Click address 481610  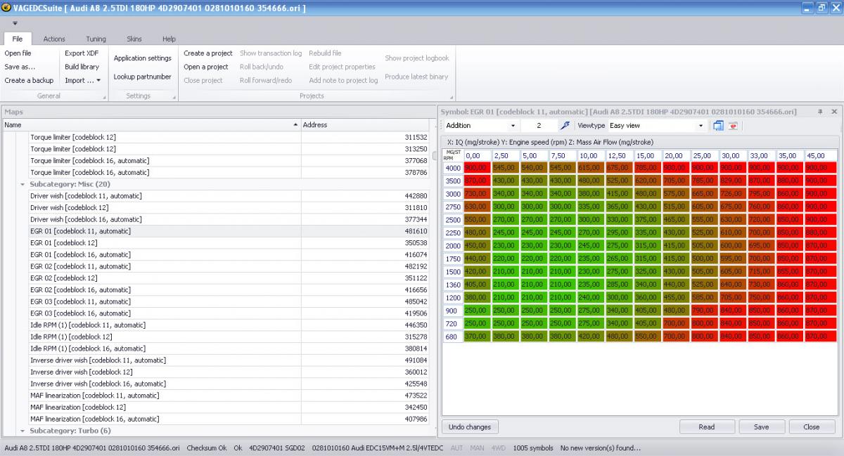(415, 231)
